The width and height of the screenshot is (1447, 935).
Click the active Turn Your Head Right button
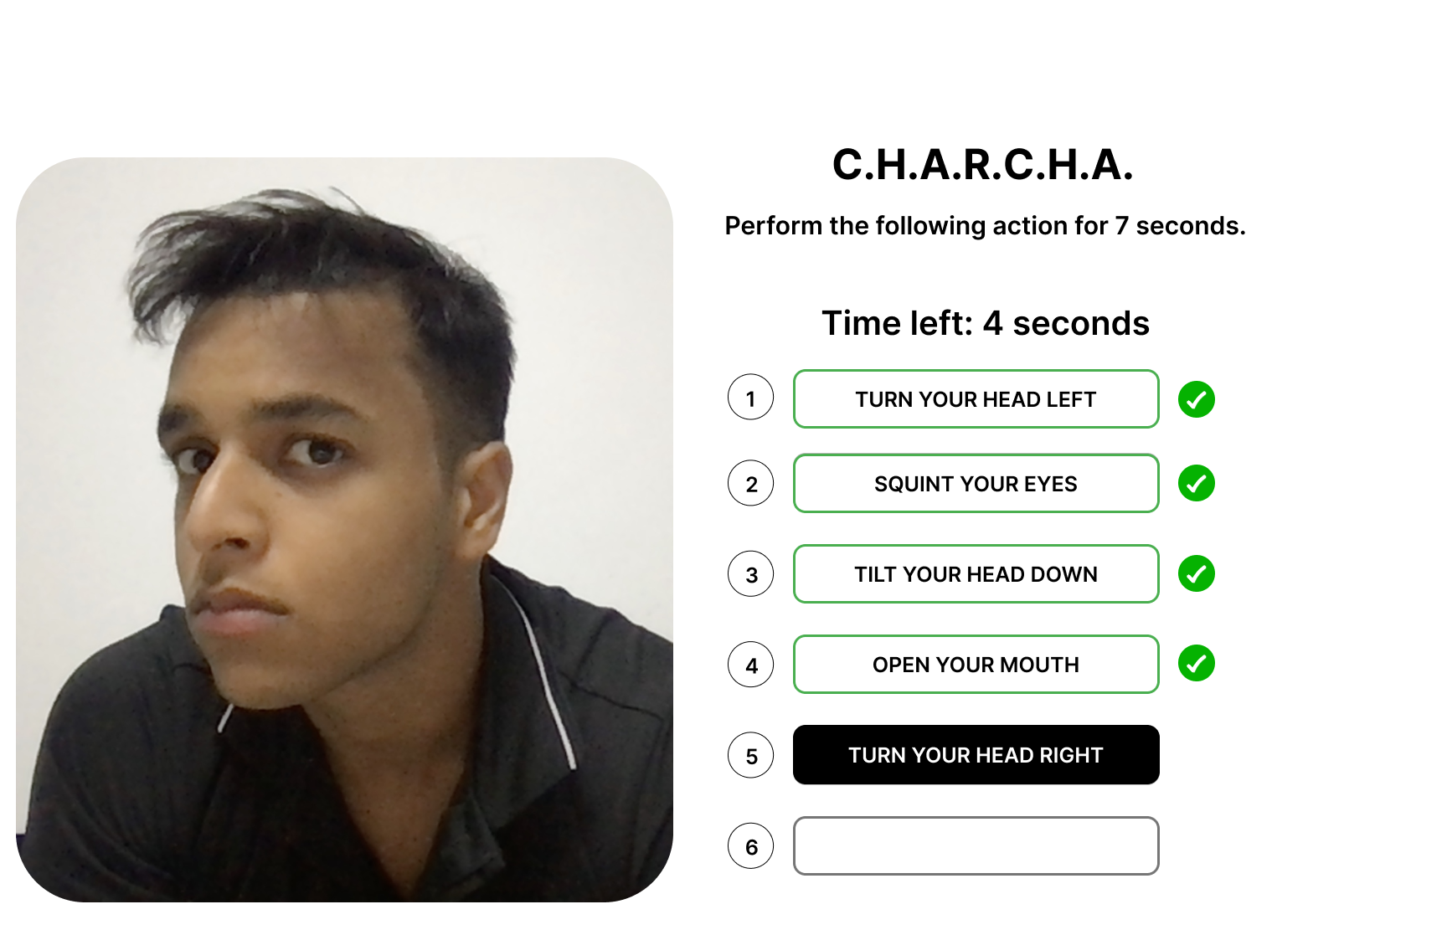coord(976,755)
